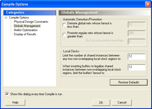
Task: Enable Demote global nets checkbox
Action: [x=64, y=25]
